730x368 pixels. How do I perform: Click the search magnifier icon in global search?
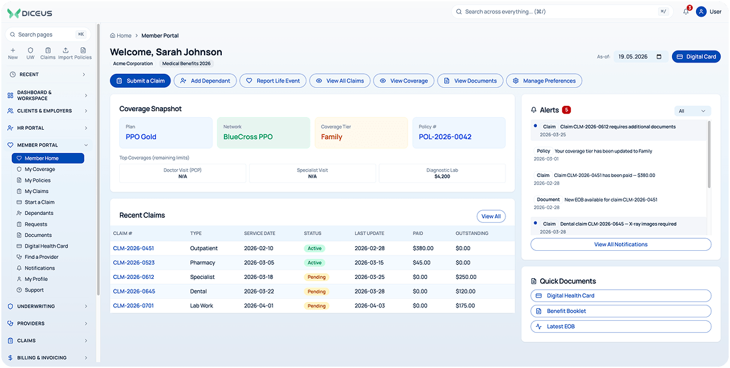tap(458, 11)
